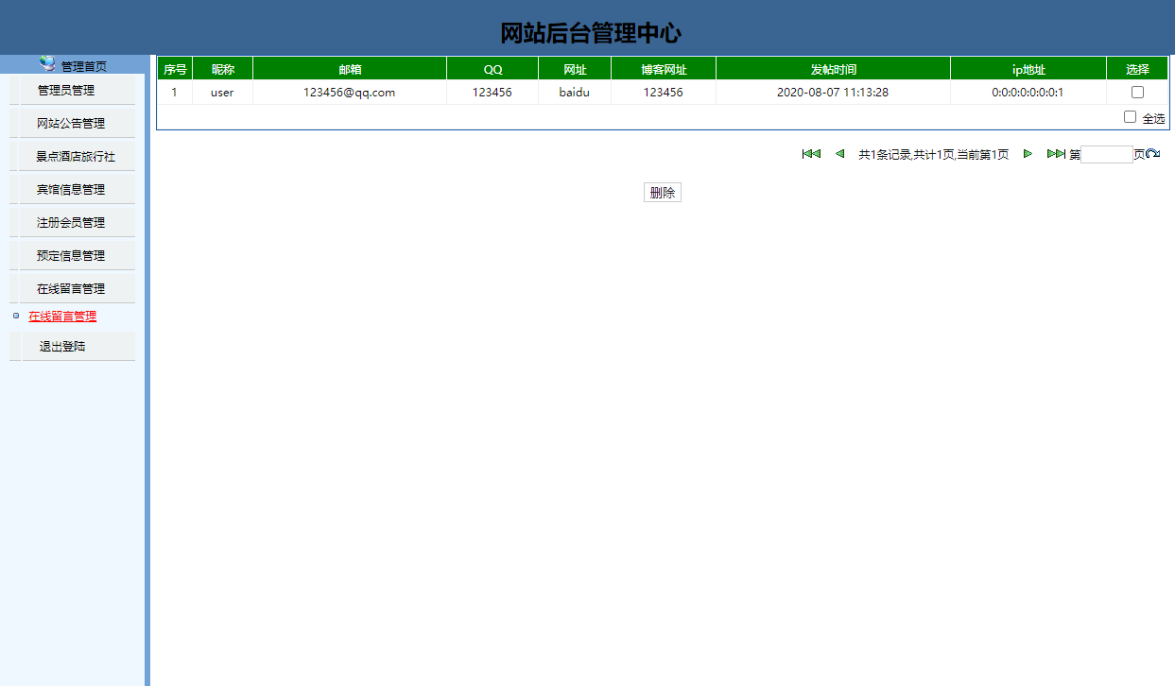This screenshot has height=686, width=1175.
Task: Click the page-jump curved arrow icon
Action: [1154, 153]
